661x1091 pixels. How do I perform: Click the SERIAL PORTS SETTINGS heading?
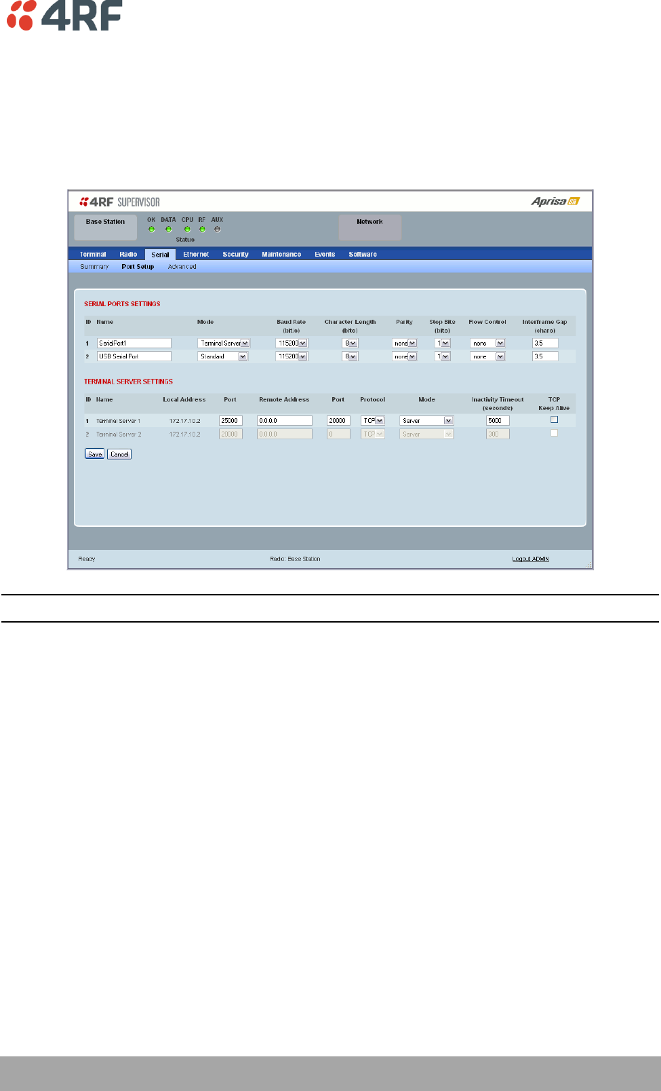[x=122, y=304]
